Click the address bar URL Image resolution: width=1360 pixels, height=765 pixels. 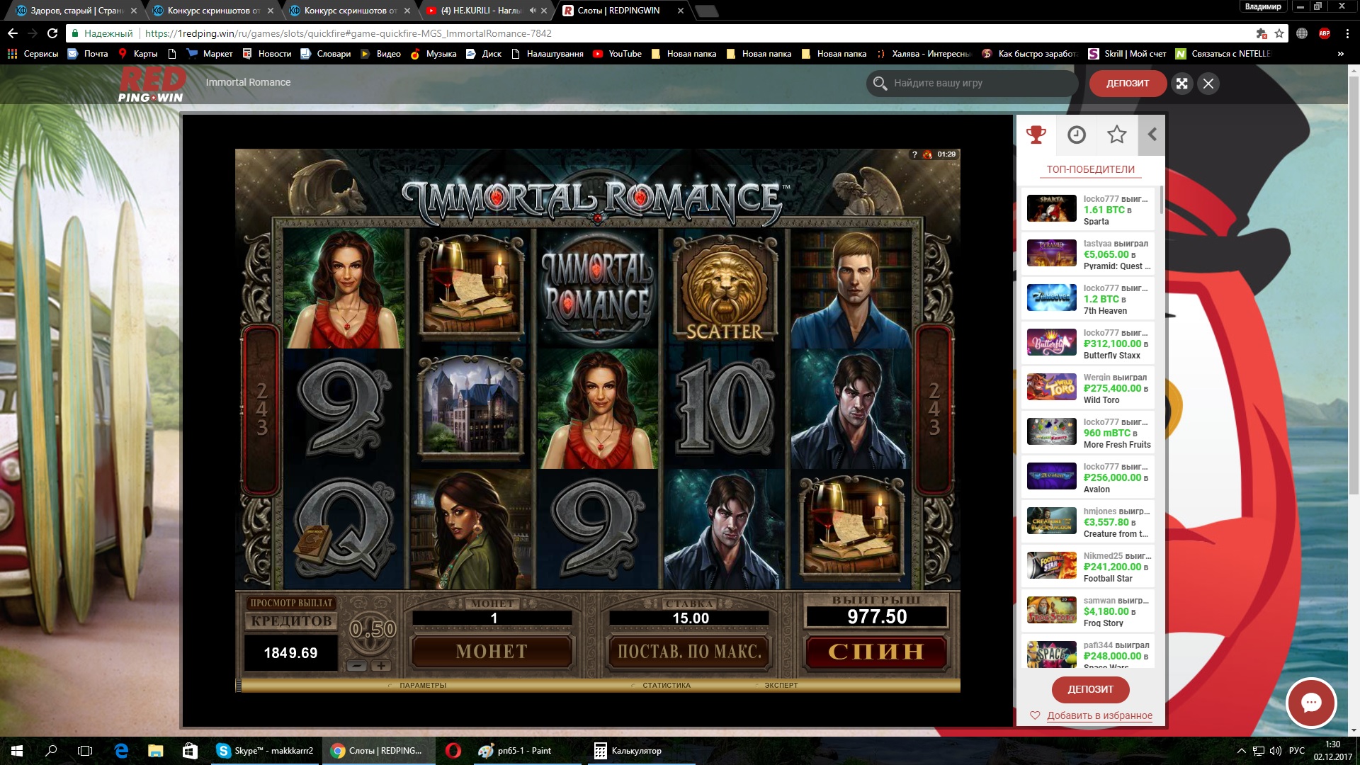pos(348,33)
